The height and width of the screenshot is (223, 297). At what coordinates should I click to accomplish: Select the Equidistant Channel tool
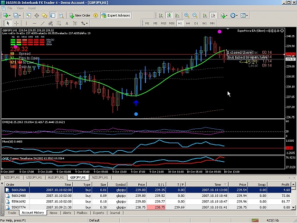pyautogui.click(x=50, y=23)
